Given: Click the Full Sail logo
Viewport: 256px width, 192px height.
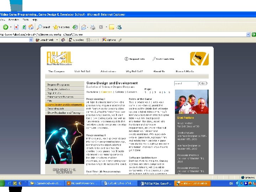Looking at the screenshot, I should coord(60,58).
